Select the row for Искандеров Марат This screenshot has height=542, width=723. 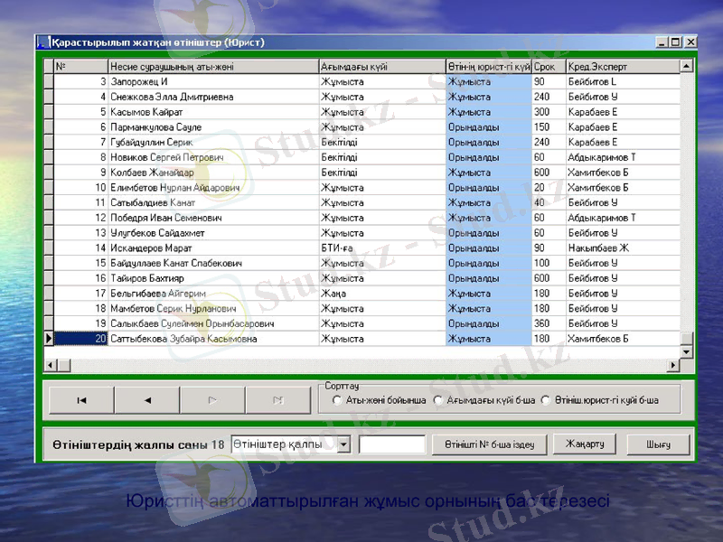[212, 248]
